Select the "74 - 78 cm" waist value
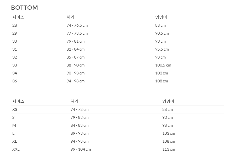The width and height of the screenshot is (234, 160). pyautogui.click(x=80, y=109)
